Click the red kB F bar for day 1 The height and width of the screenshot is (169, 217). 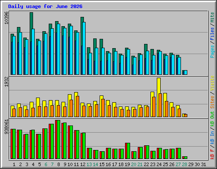12,144
